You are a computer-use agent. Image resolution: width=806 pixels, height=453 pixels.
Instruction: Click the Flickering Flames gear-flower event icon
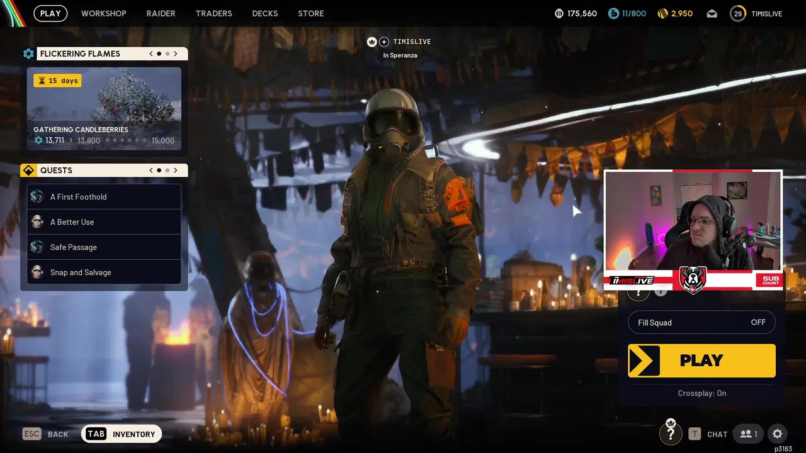coord(28,53)
